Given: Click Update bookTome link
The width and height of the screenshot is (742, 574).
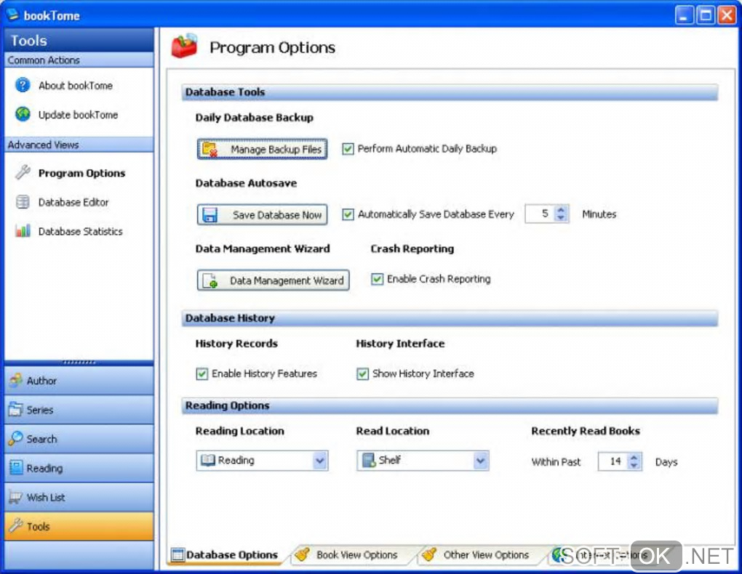Looking at the screenshot, I should click(78, 114).
